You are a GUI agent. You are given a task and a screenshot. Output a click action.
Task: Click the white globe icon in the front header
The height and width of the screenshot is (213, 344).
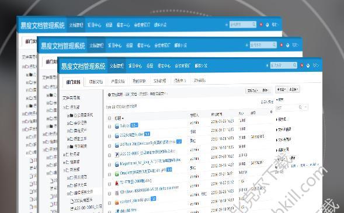tap(308, 65)
